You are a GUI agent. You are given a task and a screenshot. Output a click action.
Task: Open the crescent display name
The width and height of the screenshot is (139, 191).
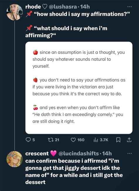pyautogui.click(x=37, y=153)
